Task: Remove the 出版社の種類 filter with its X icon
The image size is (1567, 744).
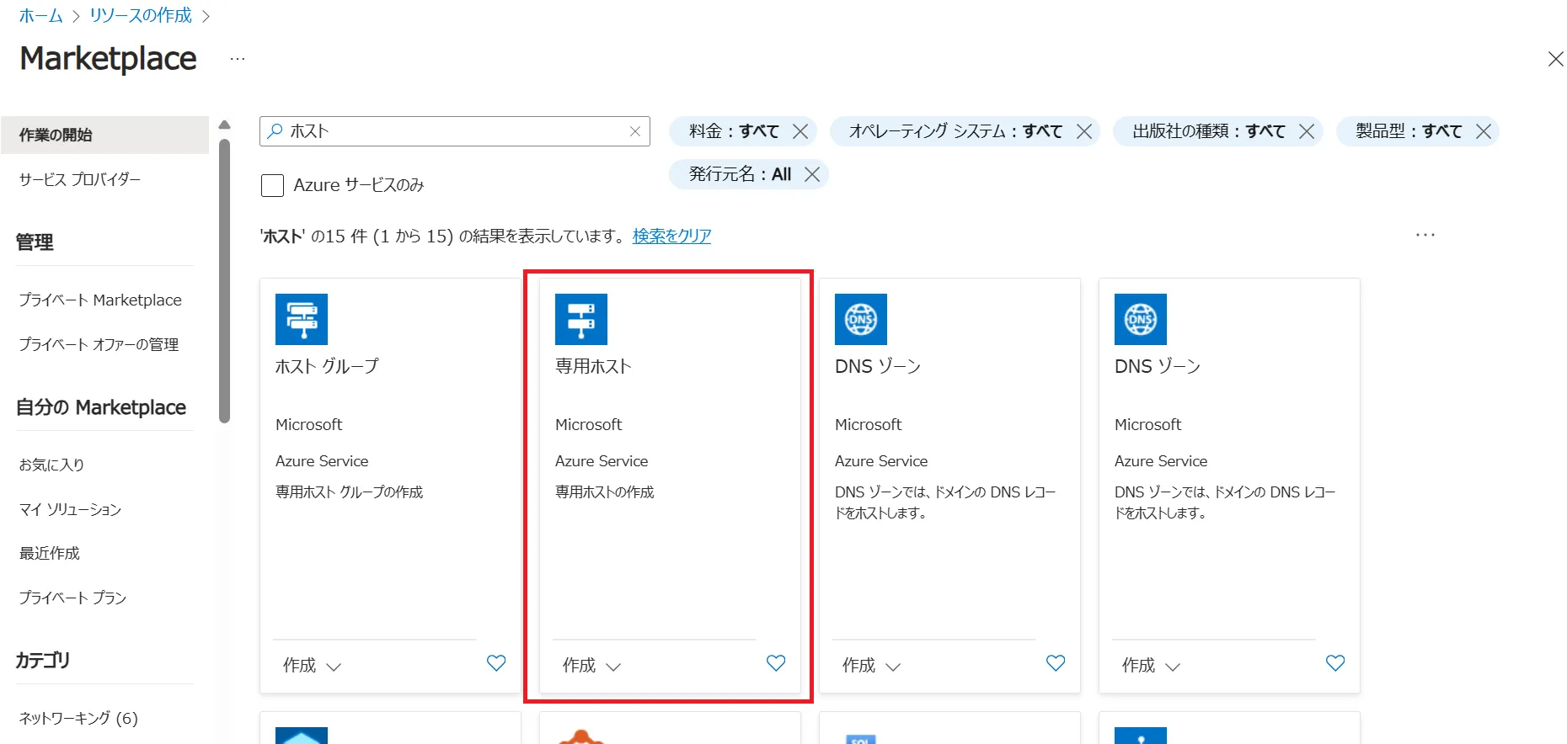Action: click(x=1307, y=131)
